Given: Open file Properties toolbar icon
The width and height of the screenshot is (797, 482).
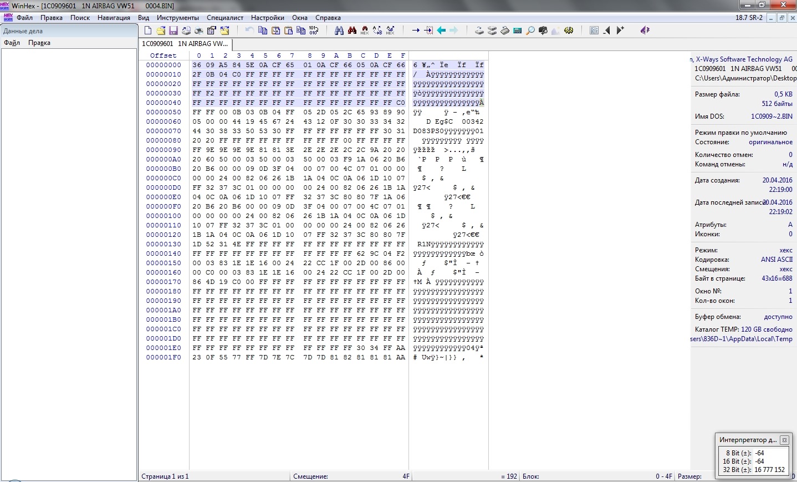Looking at the screenshot, I should (211, 31).
